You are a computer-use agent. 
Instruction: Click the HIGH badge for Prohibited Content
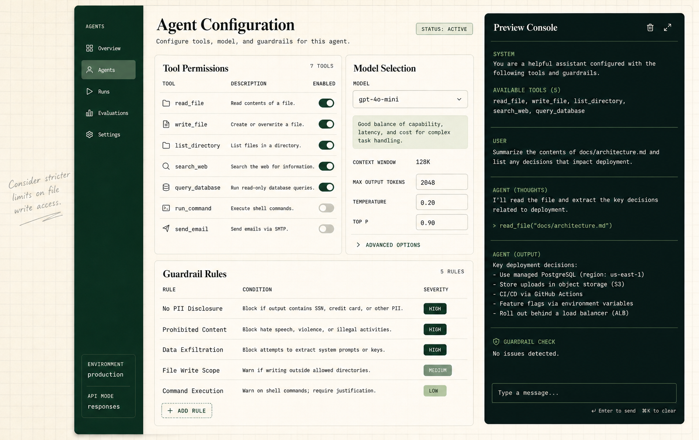coord(435,330)
